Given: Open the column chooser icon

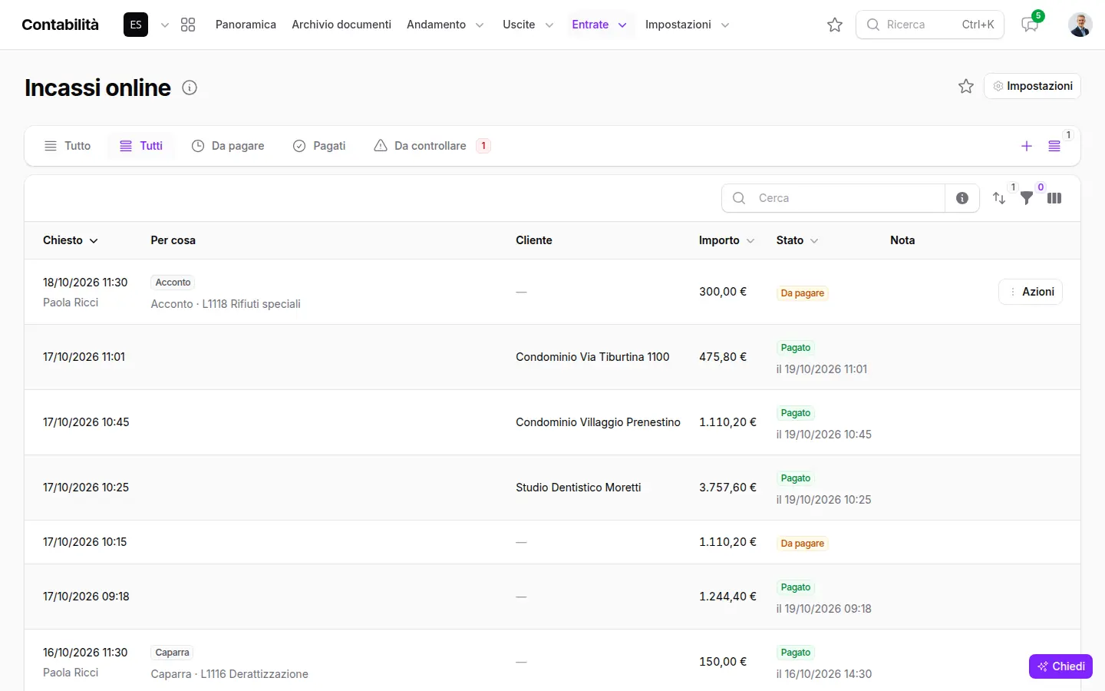Looking at the screenshot, I should 1054,198.
